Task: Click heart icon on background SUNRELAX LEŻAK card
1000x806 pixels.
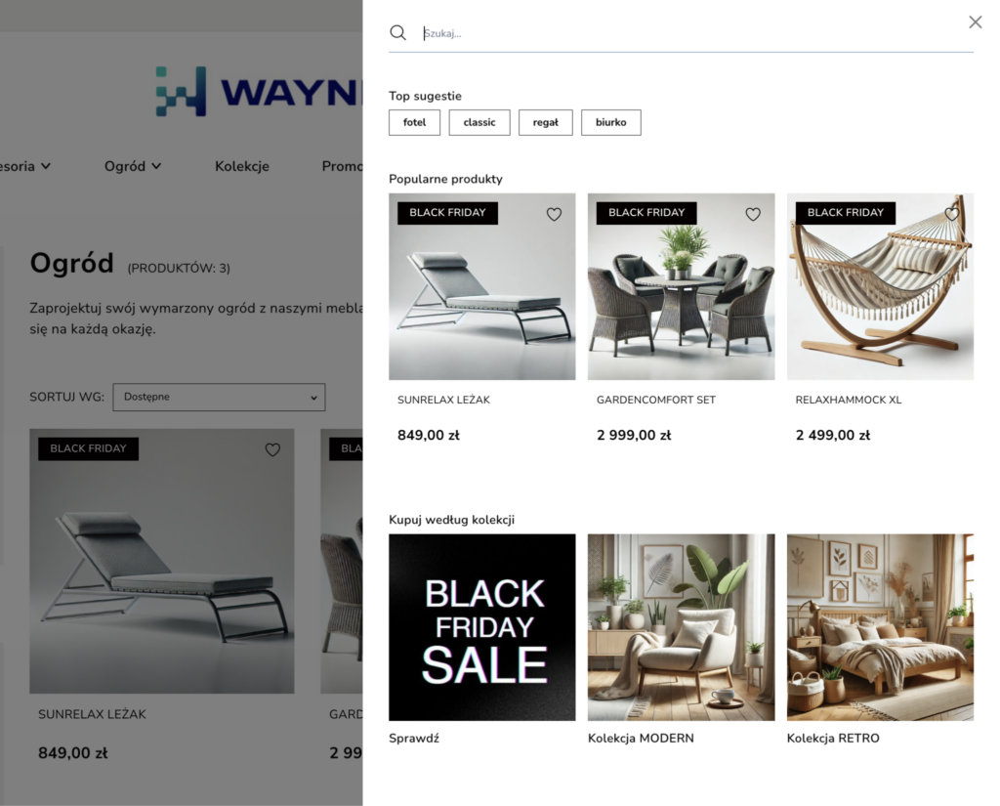Action: (x=273, y=450)
